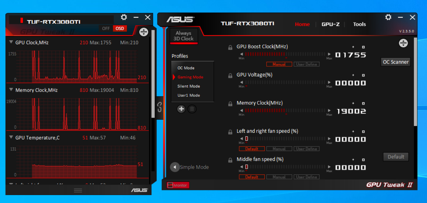
Task: Click lock icon beside Left and right fan speed
Action: 230,132
